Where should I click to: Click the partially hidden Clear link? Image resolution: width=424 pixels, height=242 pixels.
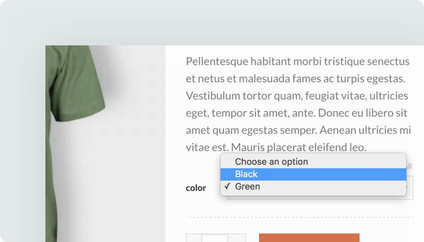[x=409, y=166]
